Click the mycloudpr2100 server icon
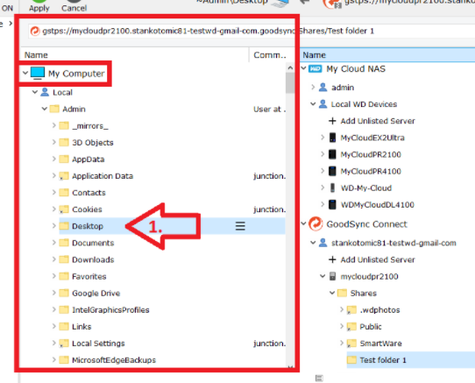 [332, 276]
